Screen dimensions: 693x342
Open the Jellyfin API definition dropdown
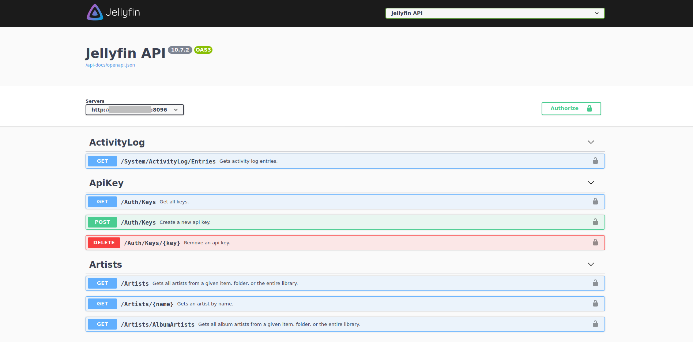tap(494, 13)
